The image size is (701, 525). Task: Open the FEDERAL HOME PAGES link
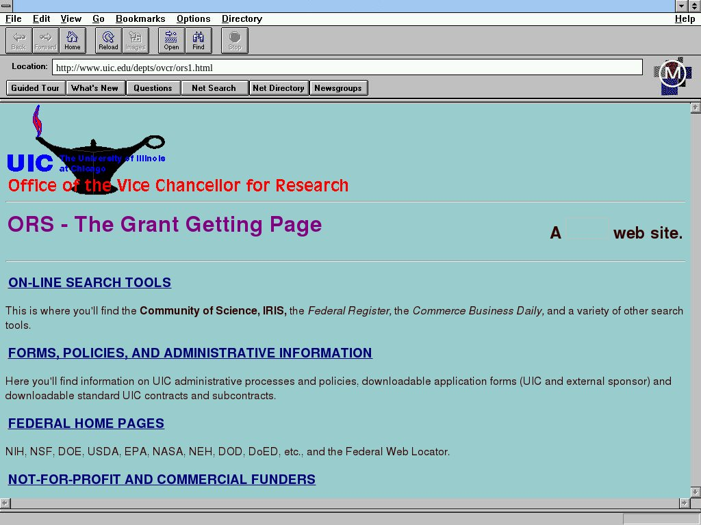tap(86, 424)
